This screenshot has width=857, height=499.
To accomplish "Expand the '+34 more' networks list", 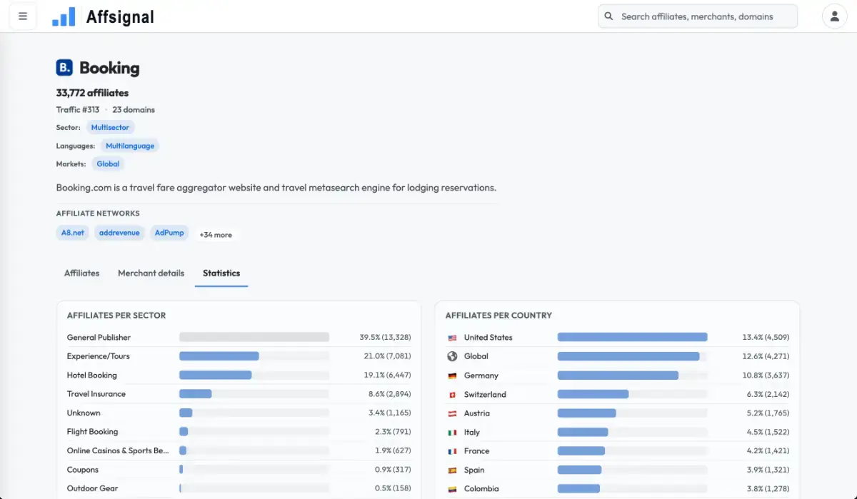I will coord(216,234).
